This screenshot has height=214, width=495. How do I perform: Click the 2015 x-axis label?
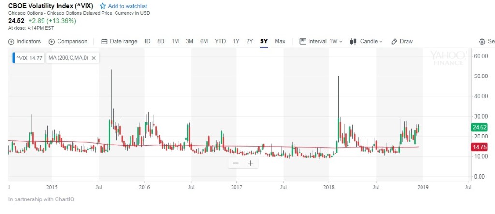(x=51, y=187)
